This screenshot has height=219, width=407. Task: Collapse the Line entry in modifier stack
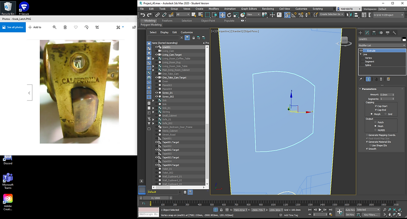point(360,54)
